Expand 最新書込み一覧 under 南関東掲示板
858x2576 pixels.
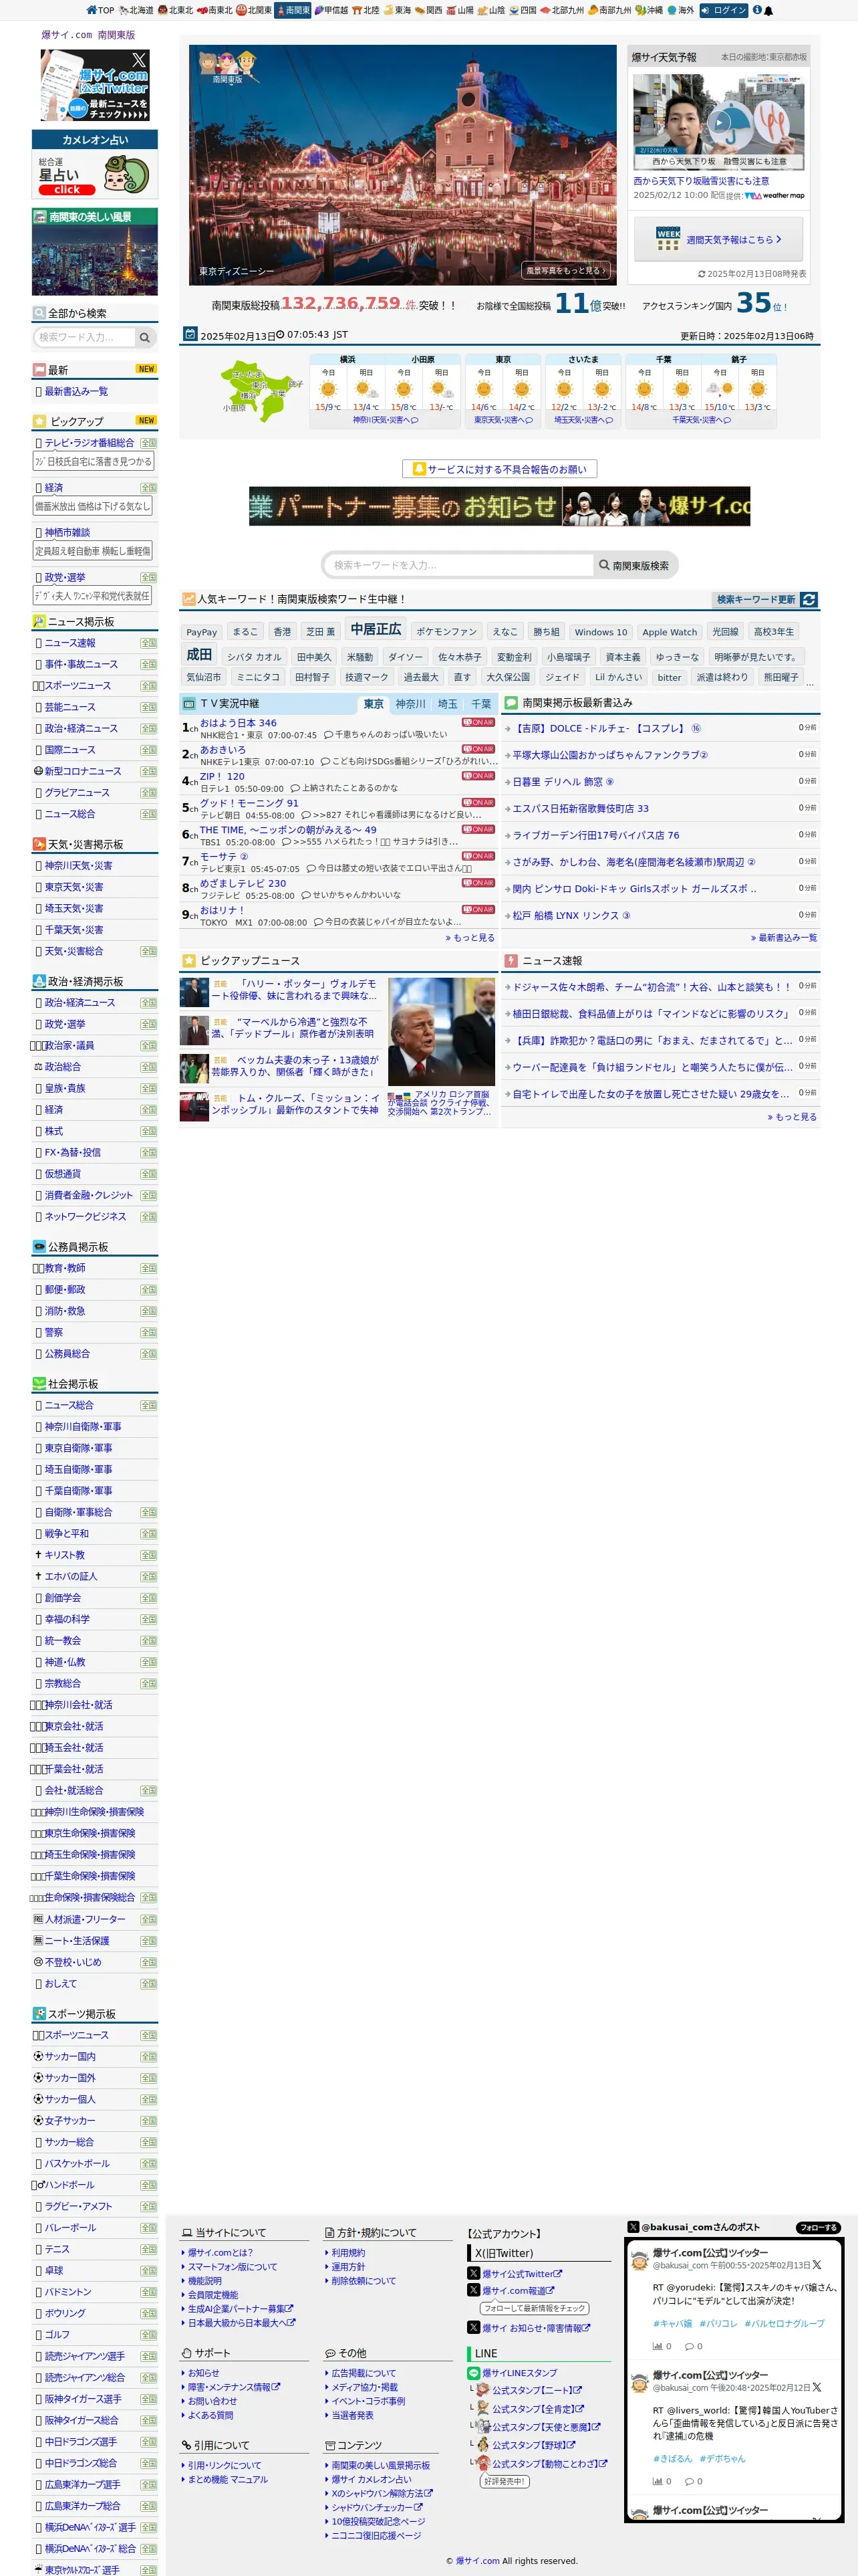click(784, 938)
